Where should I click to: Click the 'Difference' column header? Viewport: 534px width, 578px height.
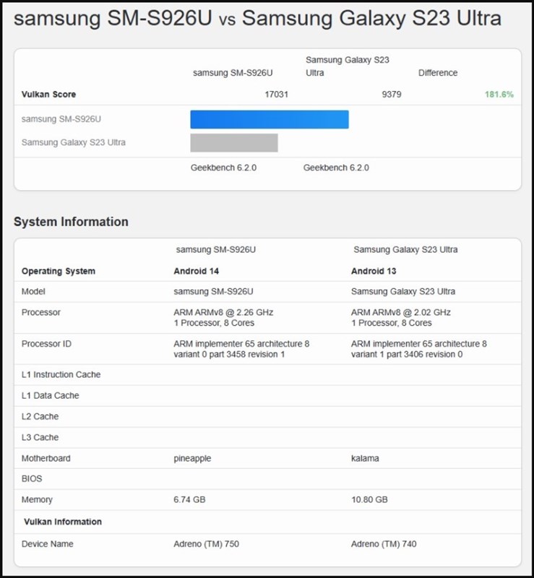click(438, 73)
